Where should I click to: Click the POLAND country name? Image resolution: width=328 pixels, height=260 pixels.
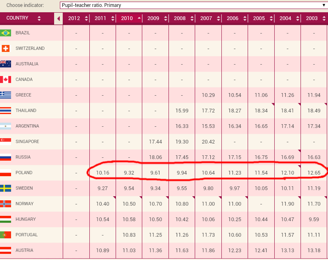pyautogui.click(x=24, y=173)
